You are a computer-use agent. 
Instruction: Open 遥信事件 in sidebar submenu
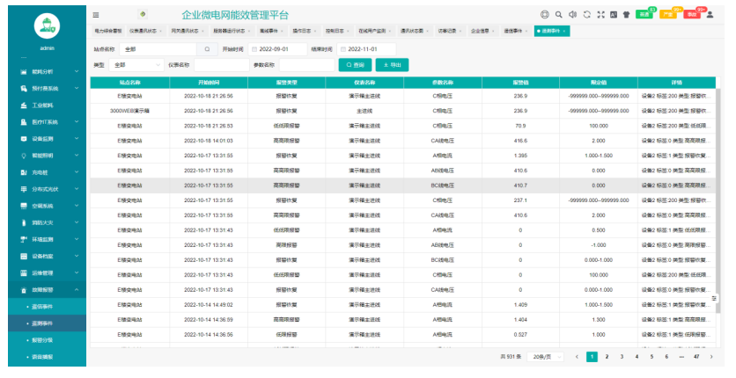(x=42, y=307)
